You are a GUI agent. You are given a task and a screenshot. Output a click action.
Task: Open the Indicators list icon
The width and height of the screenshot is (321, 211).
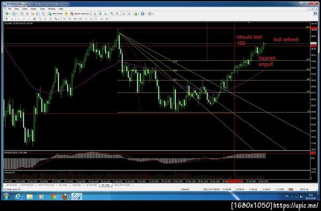click(135, 14)
